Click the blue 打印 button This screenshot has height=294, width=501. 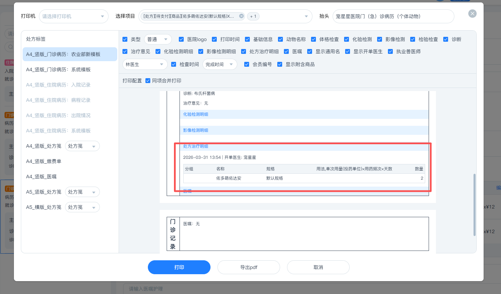click(179, 267)
